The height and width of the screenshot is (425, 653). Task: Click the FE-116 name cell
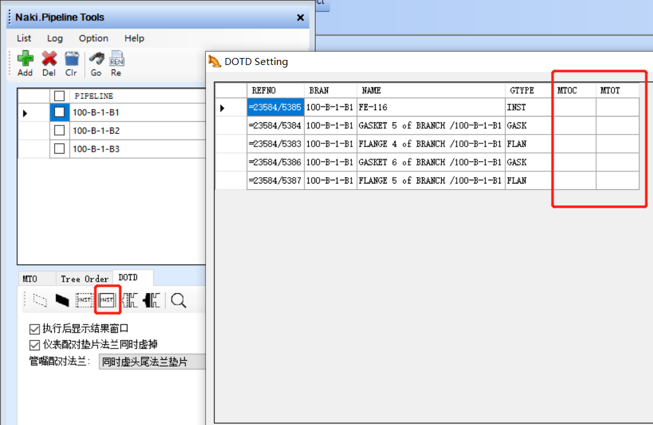pos(431,108)
